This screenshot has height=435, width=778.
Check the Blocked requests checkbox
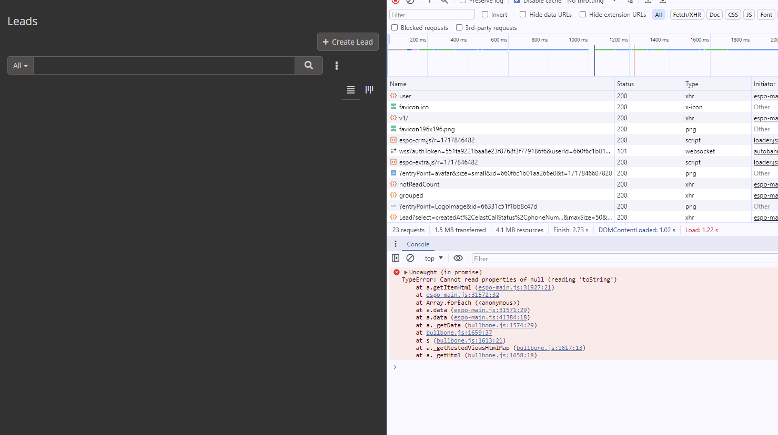(x=395, y=27)
